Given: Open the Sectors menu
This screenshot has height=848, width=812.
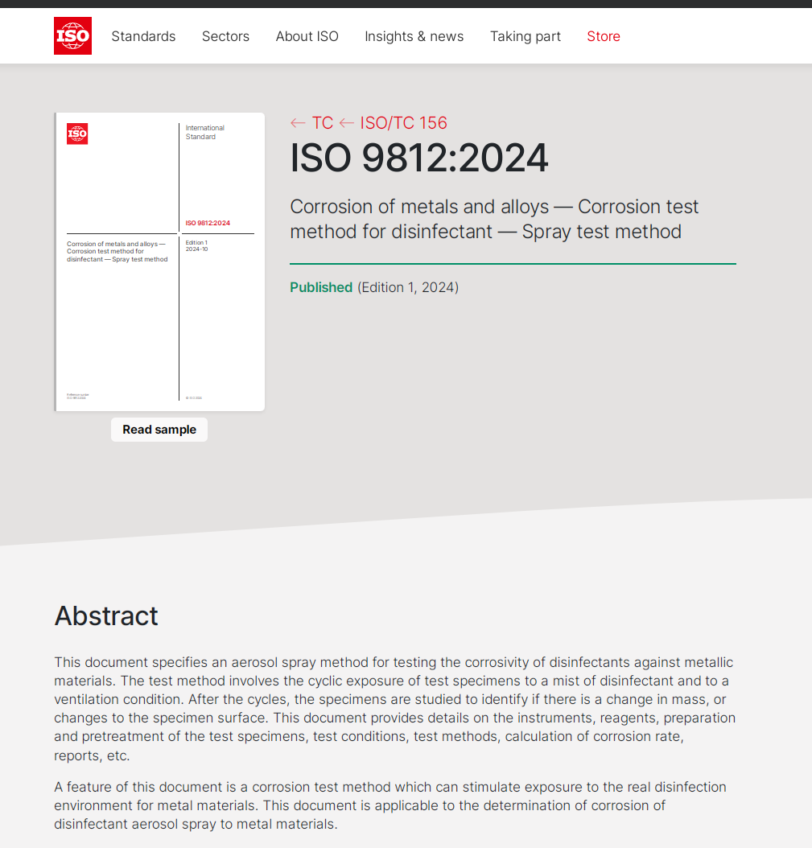Looking at the screenshot, I should tap(225, 36).
